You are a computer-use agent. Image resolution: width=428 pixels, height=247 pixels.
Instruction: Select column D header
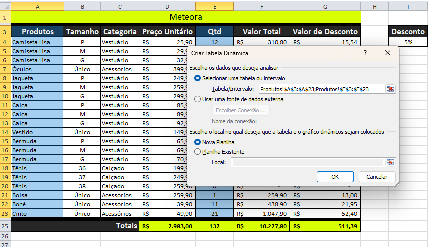pos(167,7)
